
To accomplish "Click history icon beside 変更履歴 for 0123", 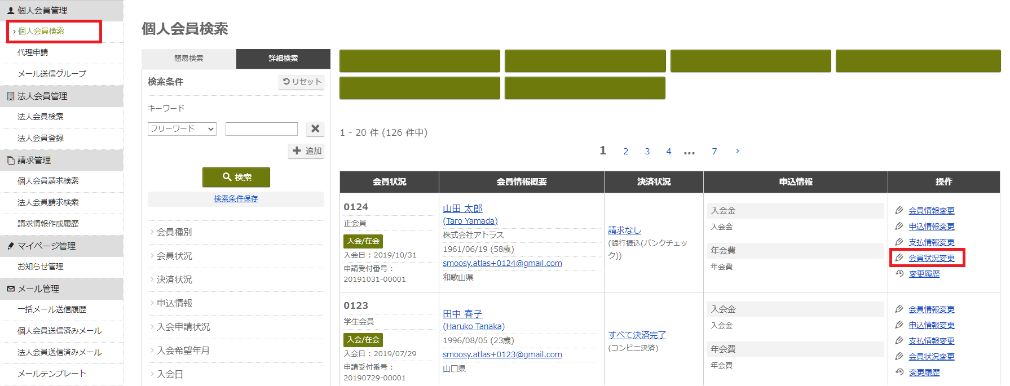I will [x=899, y=372].
